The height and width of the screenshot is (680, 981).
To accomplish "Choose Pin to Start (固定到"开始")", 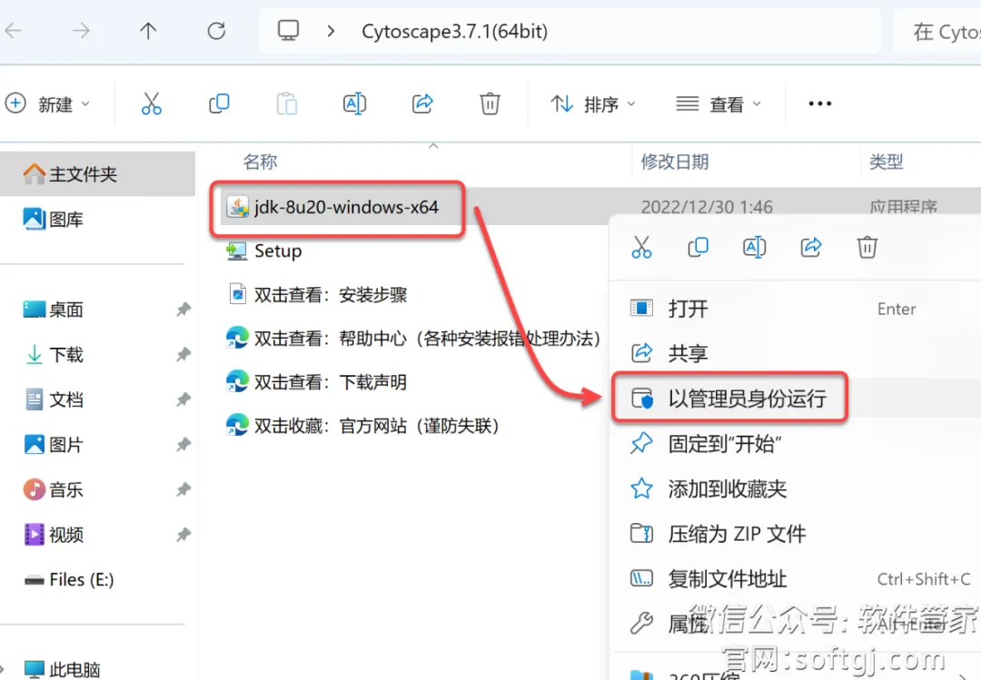I will tap(795, 444).
